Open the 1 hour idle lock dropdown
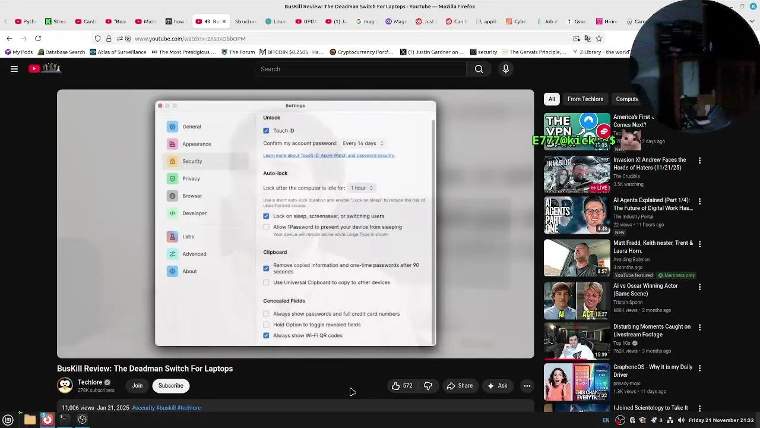Image resolution: width=760 pixels, height=428 pixels. click(x=362, y=188)
